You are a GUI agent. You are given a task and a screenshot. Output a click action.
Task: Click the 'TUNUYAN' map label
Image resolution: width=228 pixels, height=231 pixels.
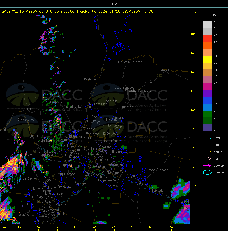coord(58,214)
